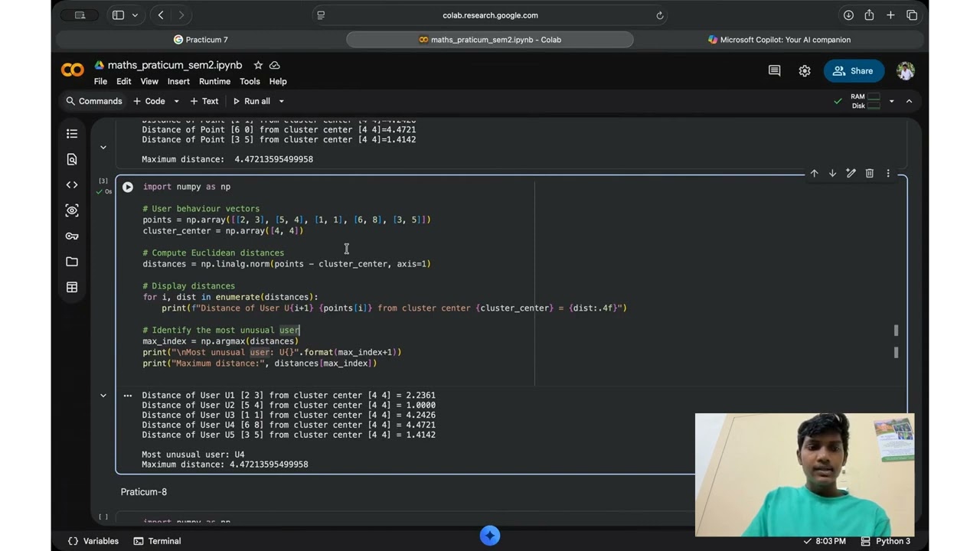Viewport: 980px width, 551px height.
Task: Open the Code snippets sidebar icon
Action: click(72, 185)
